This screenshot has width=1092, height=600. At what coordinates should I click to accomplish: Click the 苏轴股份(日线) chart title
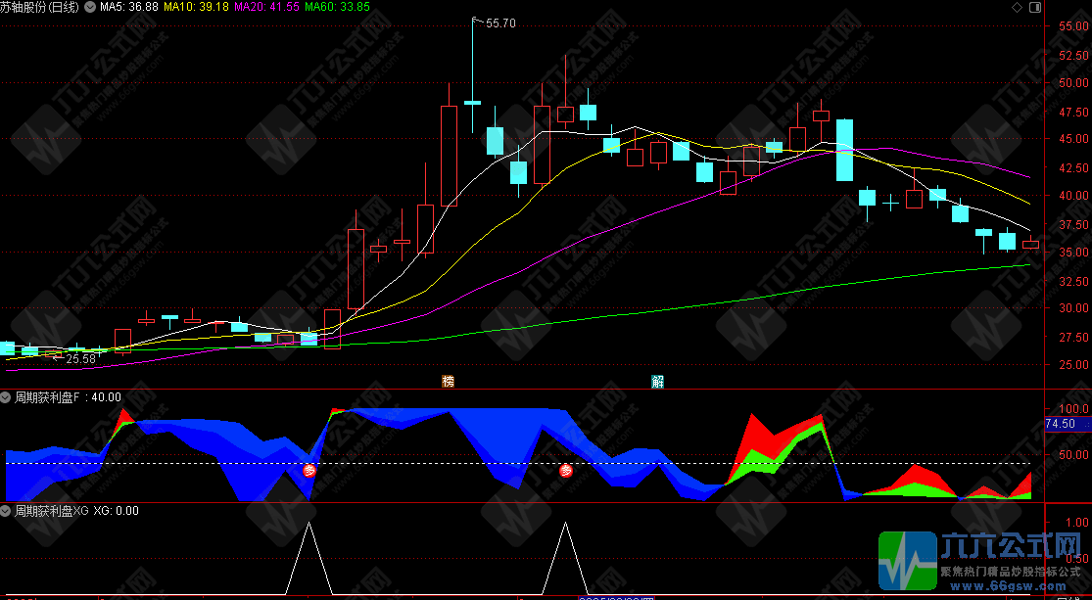(41, 7)
